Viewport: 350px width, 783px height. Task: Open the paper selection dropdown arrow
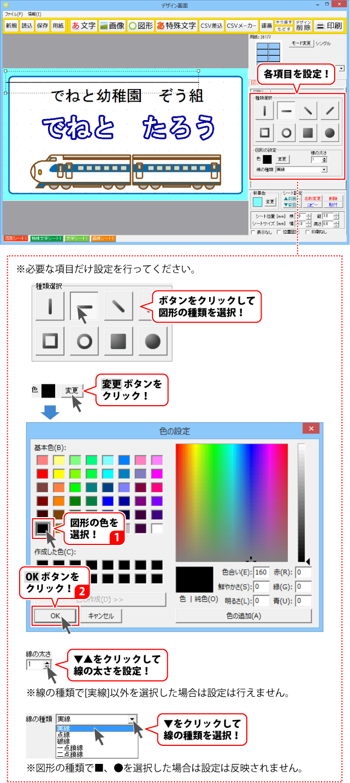[x=342, y=69]
